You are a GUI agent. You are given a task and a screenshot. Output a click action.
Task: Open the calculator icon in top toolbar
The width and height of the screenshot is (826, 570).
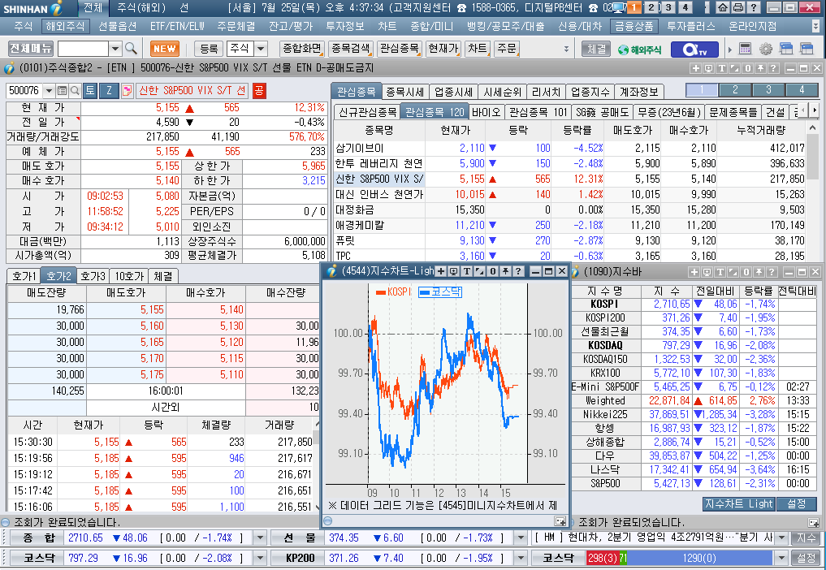coord(745,49)
